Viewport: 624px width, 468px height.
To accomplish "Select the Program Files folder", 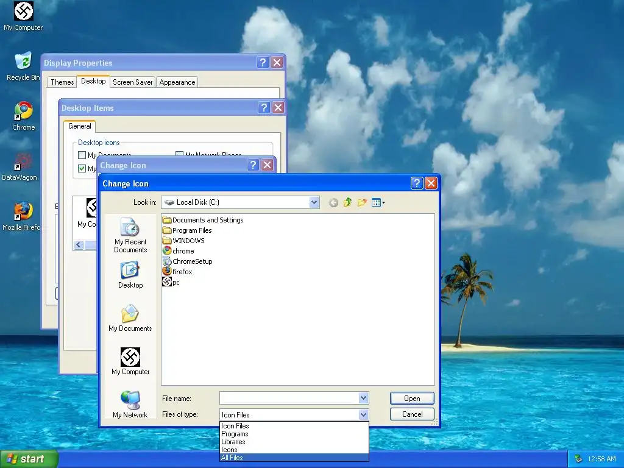I will (x=187, y=230).
